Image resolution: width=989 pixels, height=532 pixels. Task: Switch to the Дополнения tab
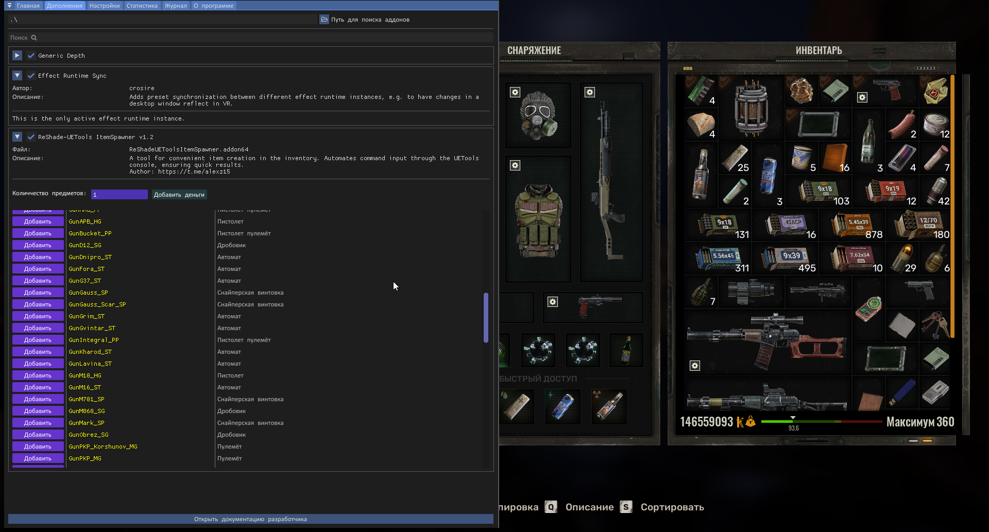[64, 6]
